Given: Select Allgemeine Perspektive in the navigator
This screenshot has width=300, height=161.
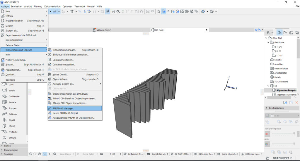Looking at the screenshot, I should (x=284, y=90).
